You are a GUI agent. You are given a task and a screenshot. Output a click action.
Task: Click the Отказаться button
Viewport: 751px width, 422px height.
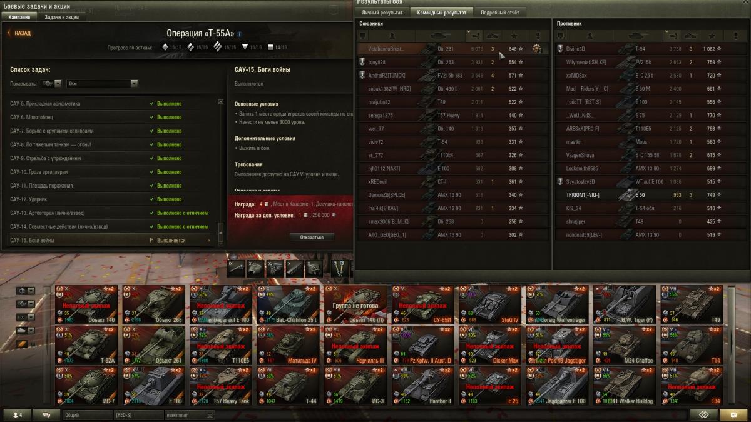(312, 238)
